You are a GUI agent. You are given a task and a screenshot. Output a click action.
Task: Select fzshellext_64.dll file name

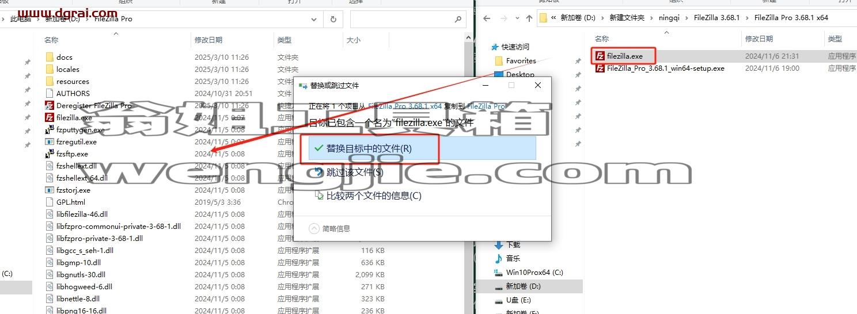[x=82, y=178]
